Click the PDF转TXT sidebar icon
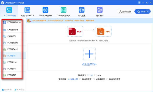The height and width of the screenshot is (92, 153). click(x=5, y=75)
